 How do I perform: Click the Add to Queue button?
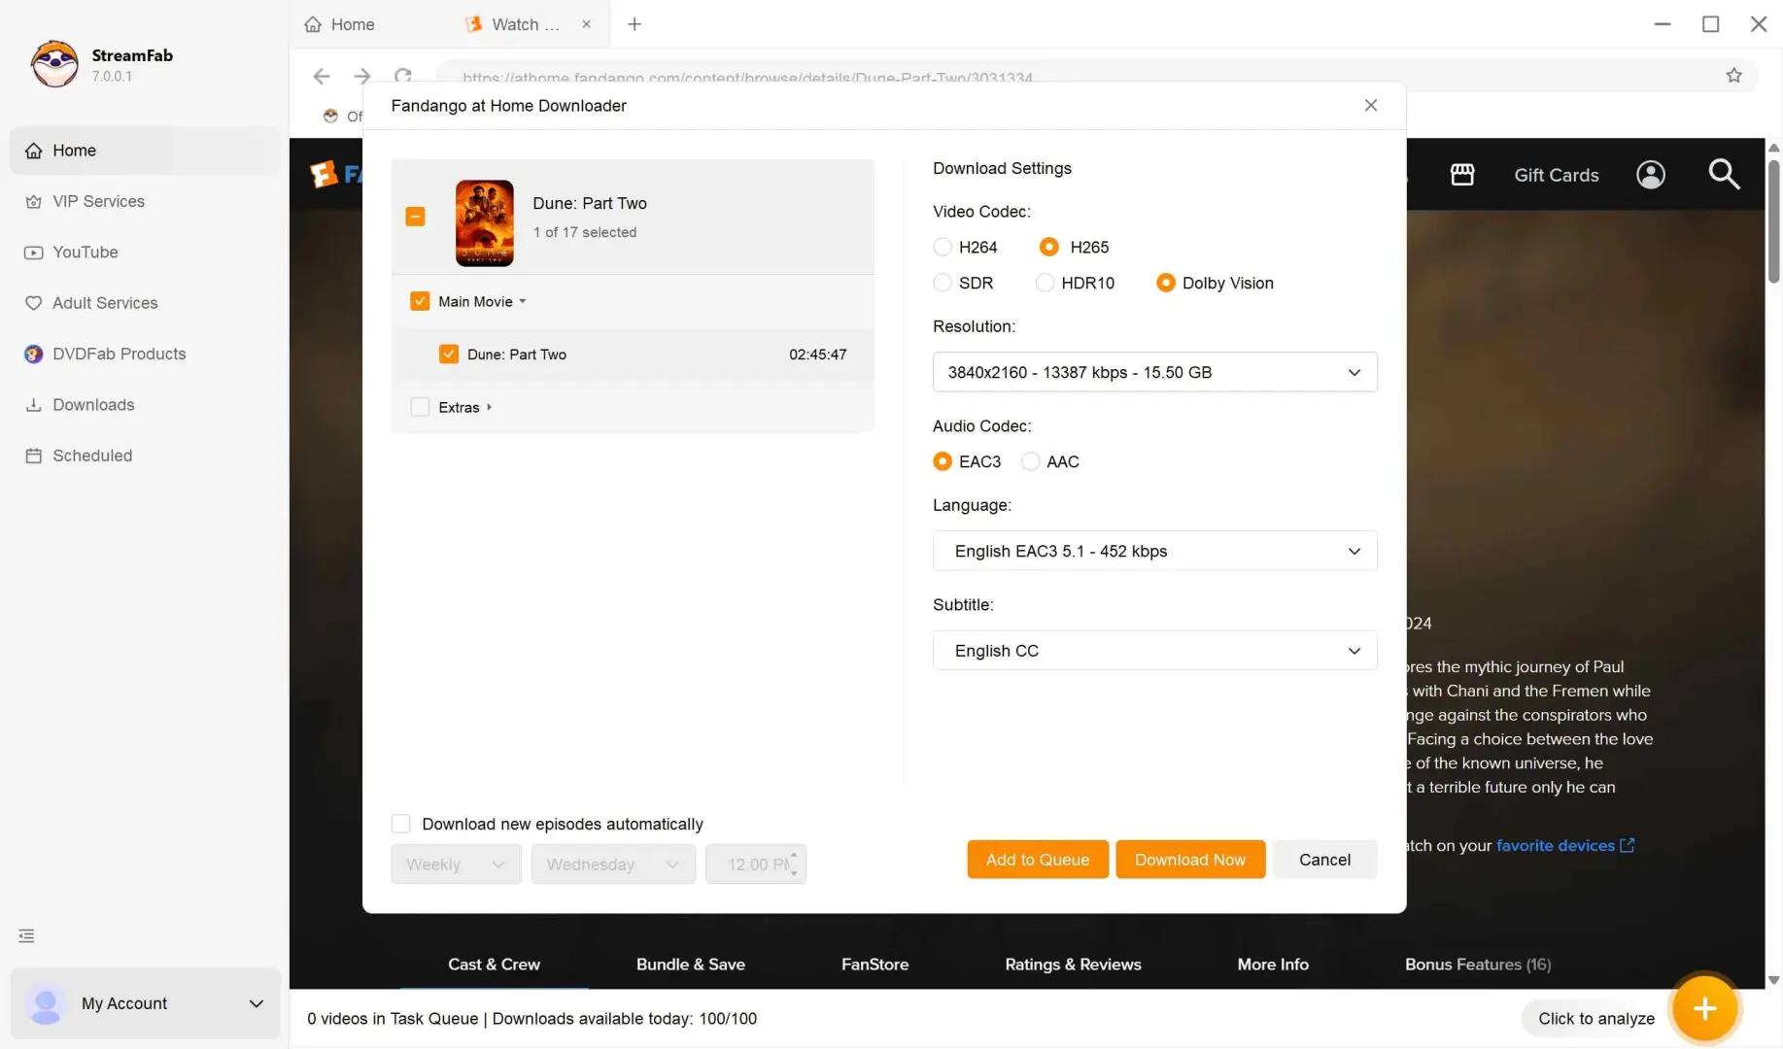click(1037, 860)
